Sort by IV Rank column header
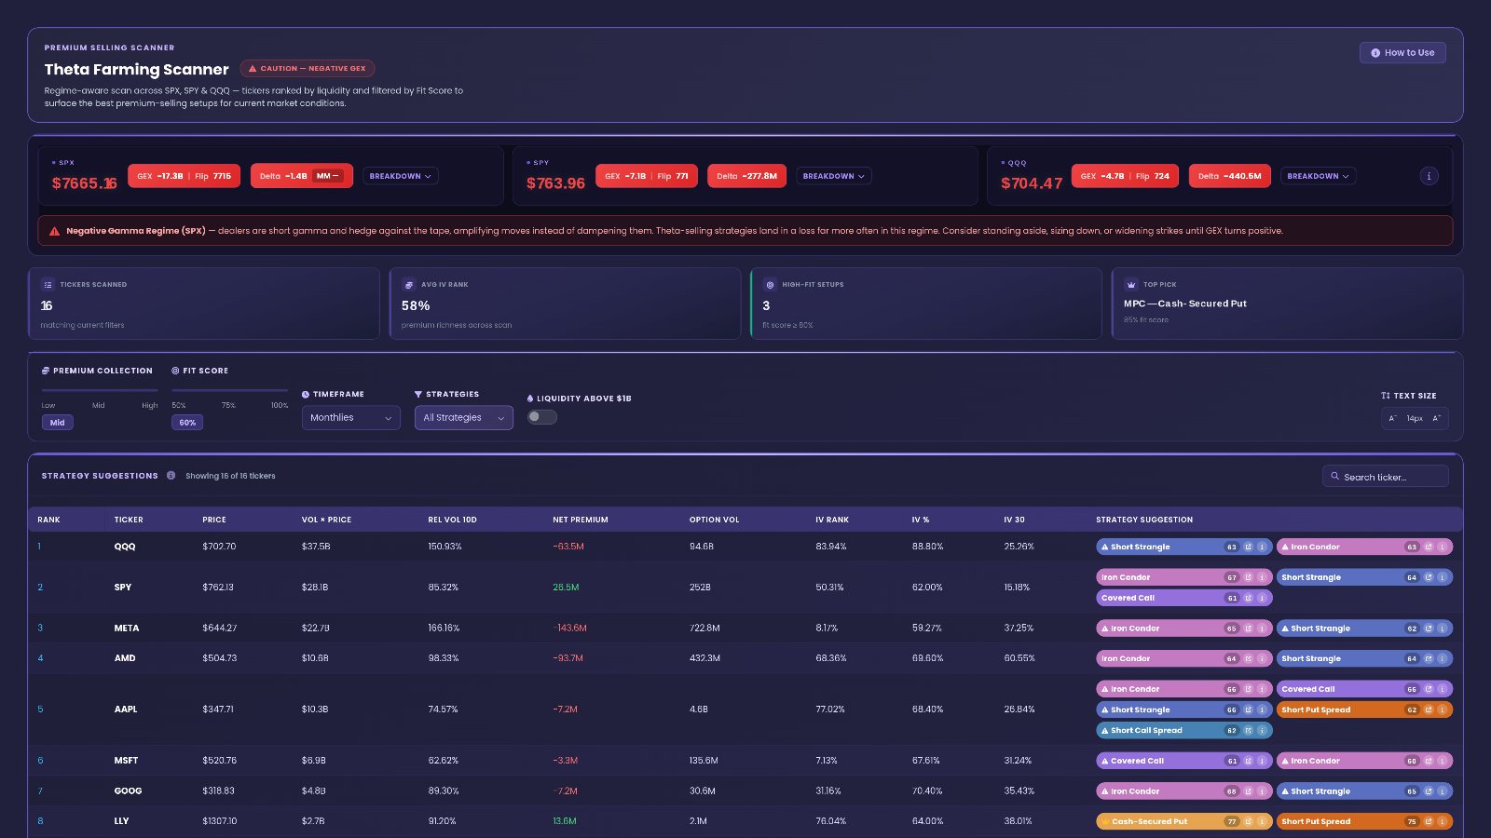1491x838 pixels. point(832,520)
